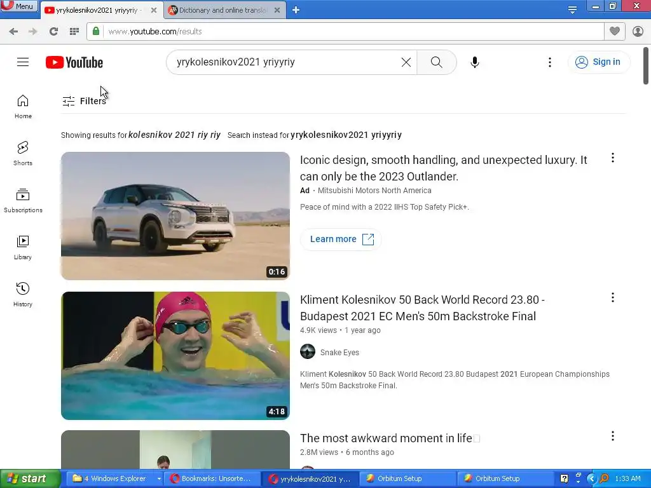Start voice search with microphone icon
Viewport: 651px width, 488px height.
point(475,62)
